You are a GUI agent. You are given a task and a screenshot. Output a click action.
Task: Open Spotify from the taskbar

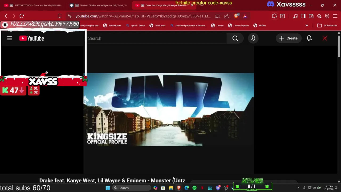(x=194, y=188)
